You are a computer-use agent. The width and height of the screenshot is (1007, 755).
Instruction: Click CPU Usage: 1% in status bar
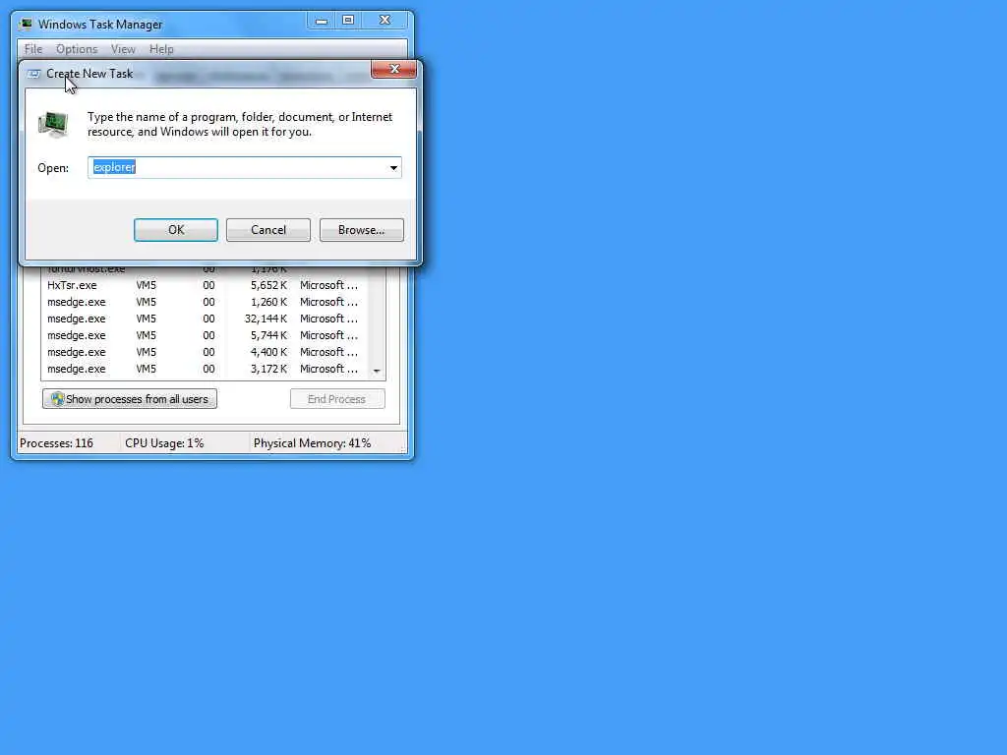164,443
